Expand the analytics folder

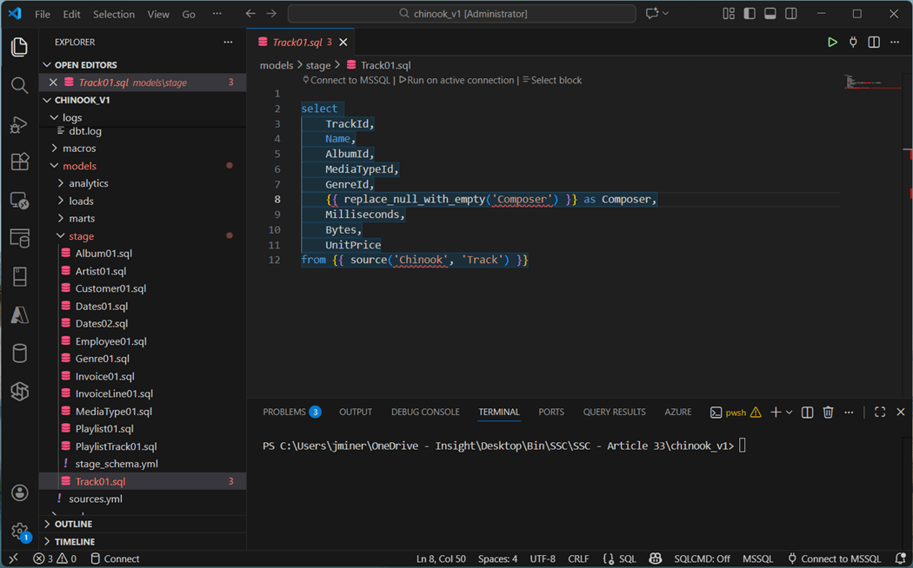88,183
